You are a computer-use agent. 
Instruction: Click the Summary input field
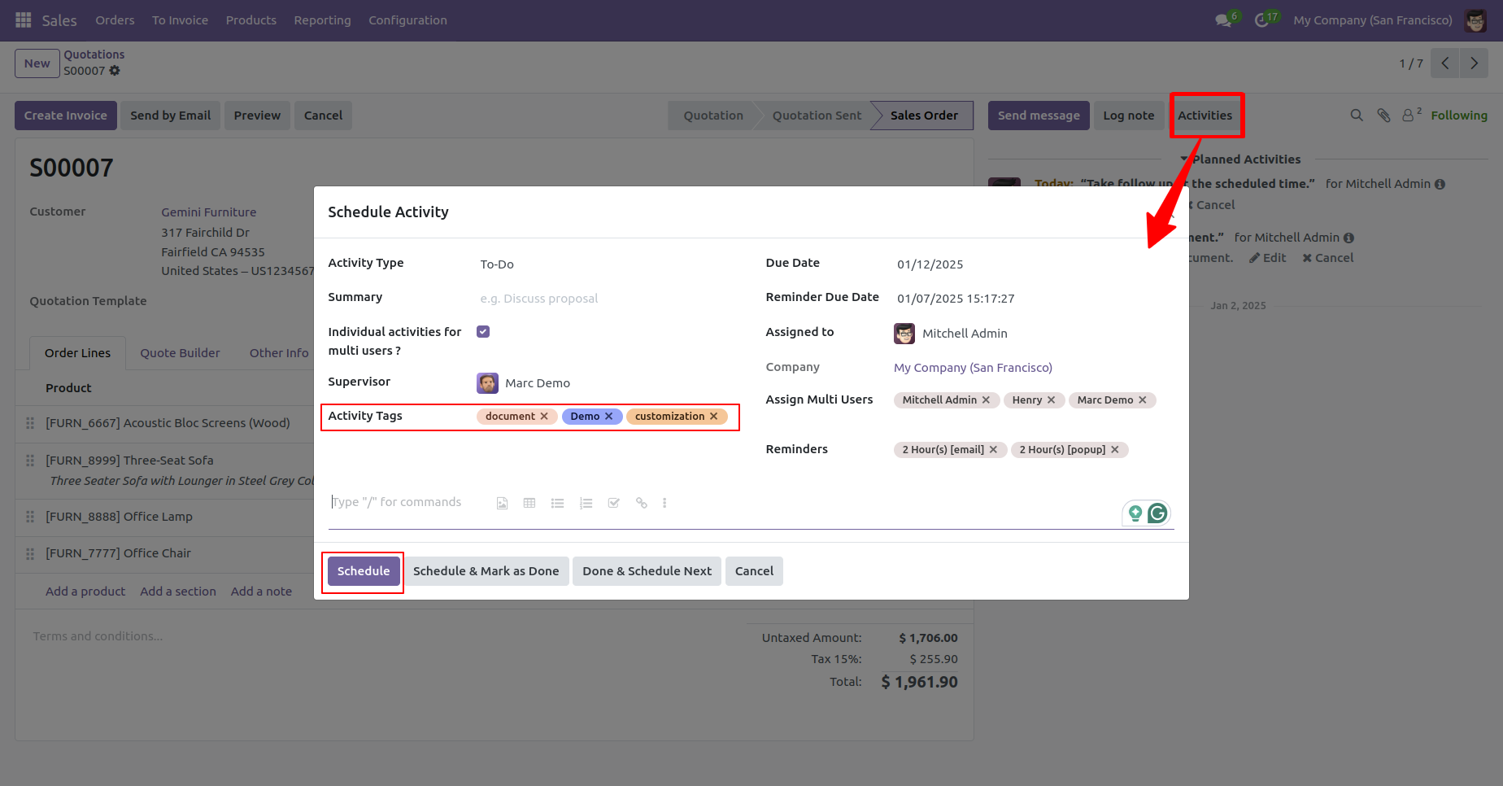607,299
